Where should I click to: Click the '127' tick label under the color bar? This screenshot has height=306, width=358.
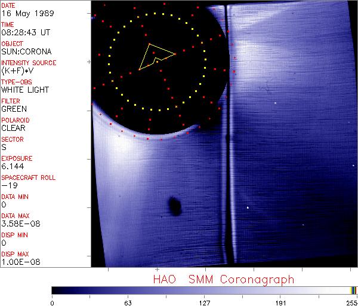tap(205, 302)
